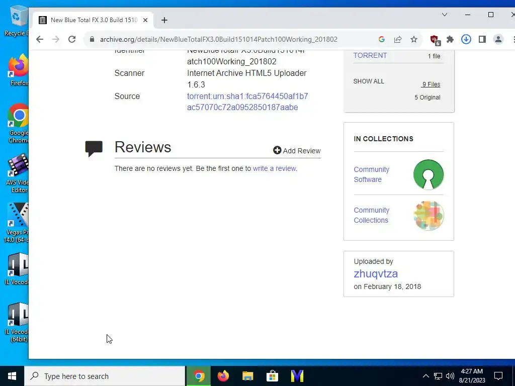Click the Add Review plus icon

[x=277, y=150]
